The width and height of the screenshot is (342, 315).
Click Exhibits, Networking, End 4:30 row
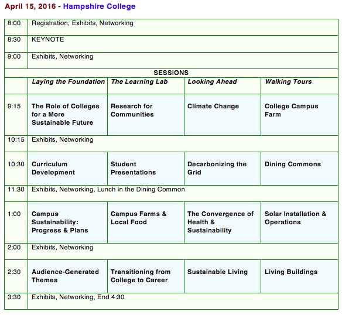click(x=171, y=302)
